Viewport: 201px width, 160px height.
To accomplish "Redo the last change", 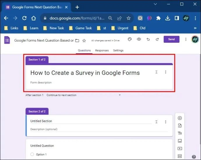I will tap(157, 39).
